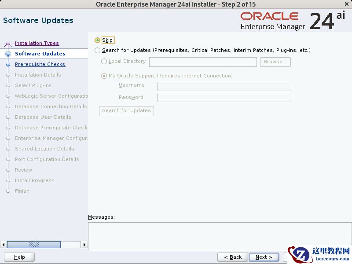Focus the Password input field

click(224, 97)
